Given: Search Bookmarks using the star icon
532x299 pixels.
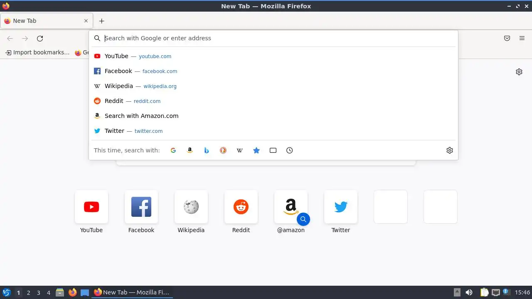Looking at the screenshot, I should coord(256,150).
